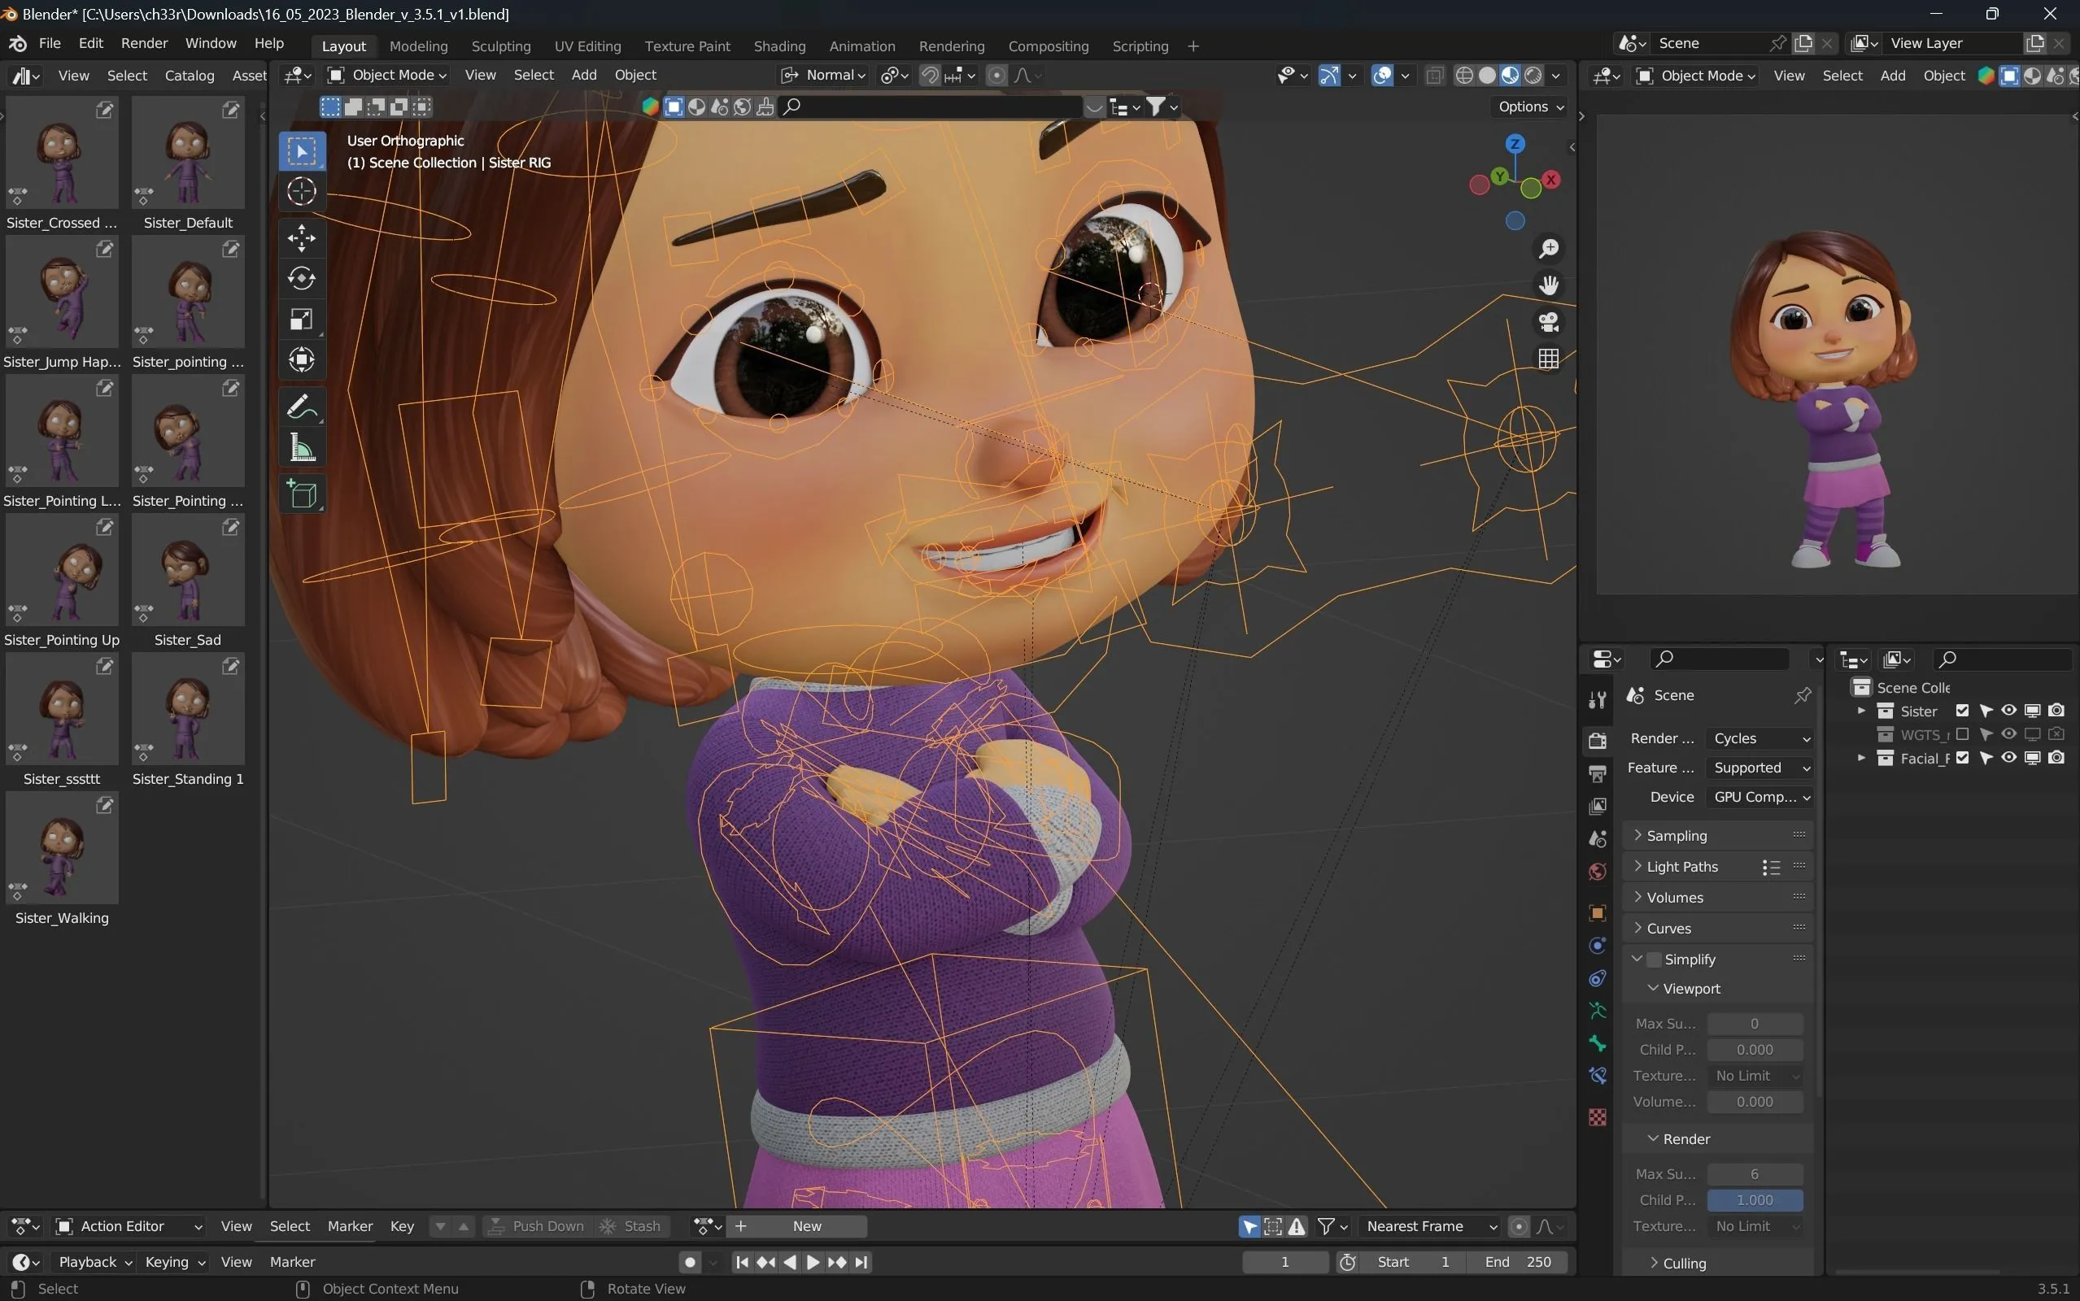Image resolution: width=2080 pixels, height=1301 pixels.
Task: Hide the WGTS object with its eye toggle
Action: [x=2007, y=734]
